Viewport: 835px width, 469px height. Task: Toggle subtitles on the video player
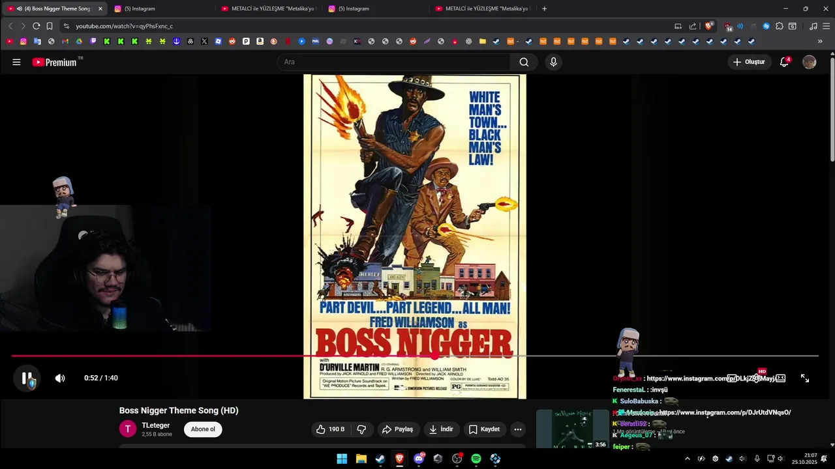click(732, 378)
